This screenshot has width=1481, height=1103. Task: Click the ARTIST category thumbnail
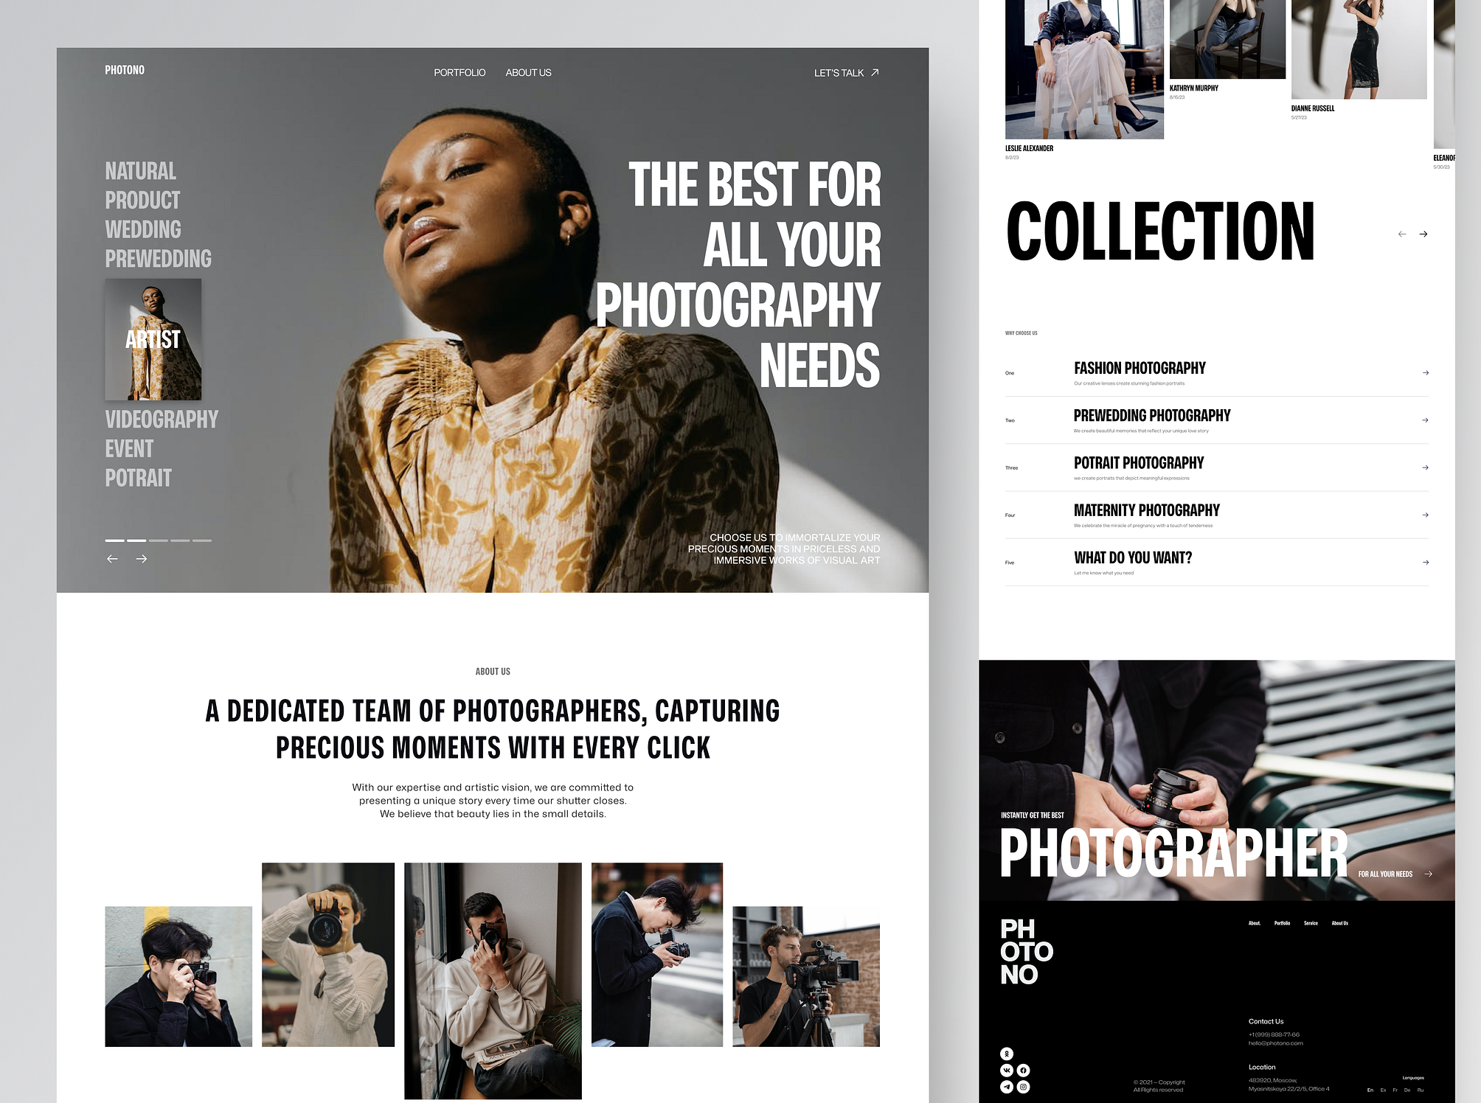(158, 342)
